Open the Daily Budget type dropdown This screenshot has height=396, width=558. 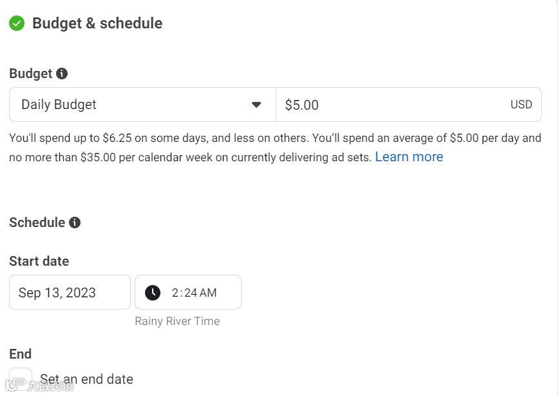(x=142, y=104)
